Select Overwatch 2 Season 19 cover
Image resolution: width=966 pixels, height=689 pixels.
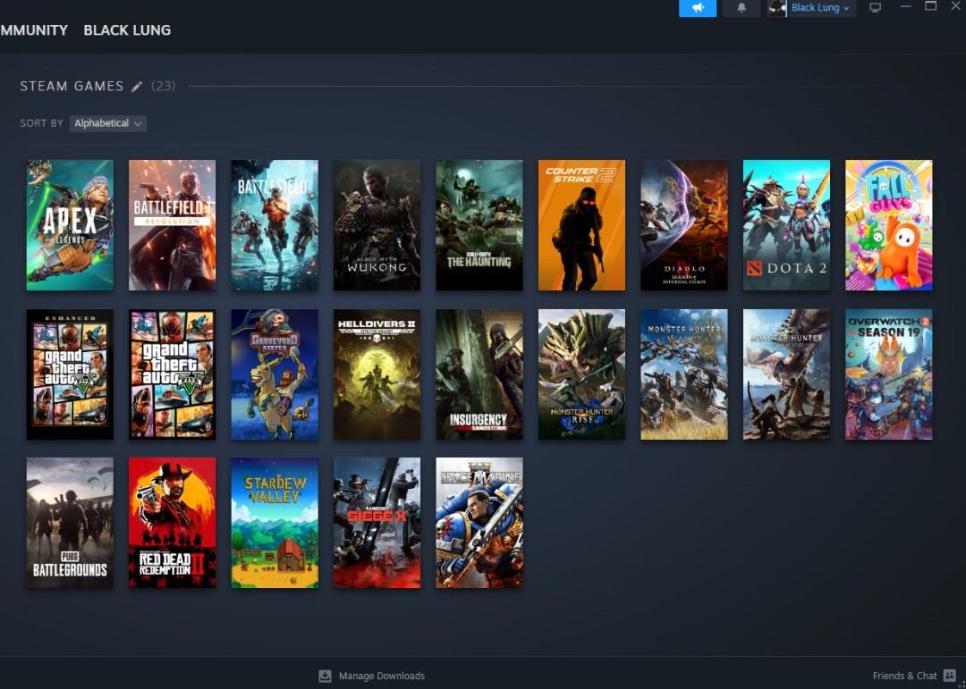click(x=888, y=374)
